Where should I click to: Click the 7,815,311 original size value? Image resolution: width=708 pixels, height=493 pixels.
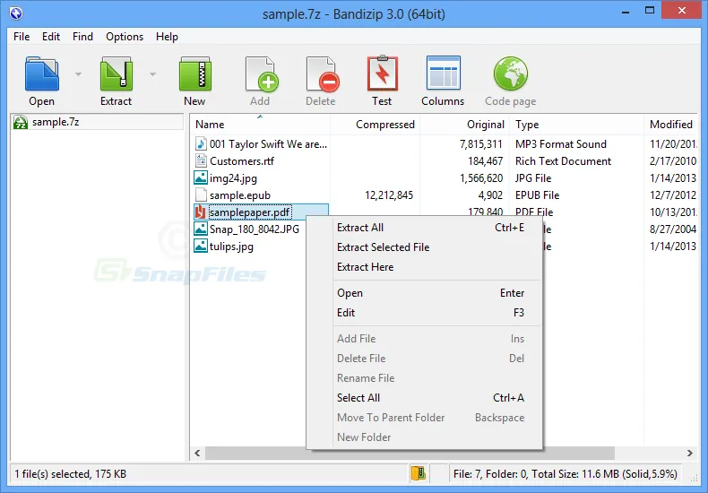(481, 144)
